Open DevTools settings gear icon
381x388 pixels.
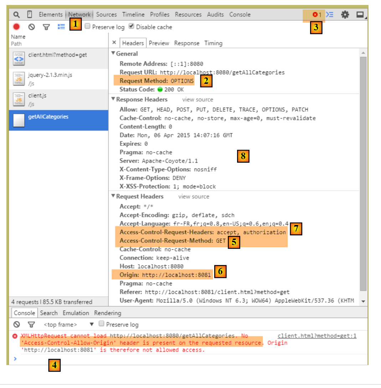345,15
